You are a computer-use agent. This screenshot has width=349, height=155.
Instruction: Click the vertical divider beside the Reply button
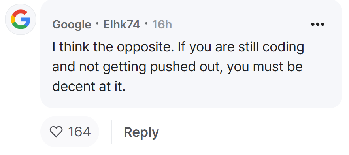[111, 132]
